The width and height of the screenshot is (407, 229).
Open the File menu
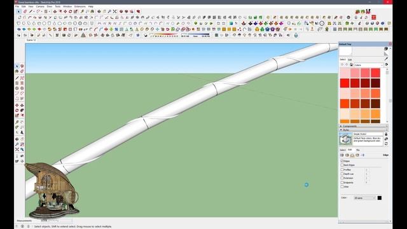(17, 6)
